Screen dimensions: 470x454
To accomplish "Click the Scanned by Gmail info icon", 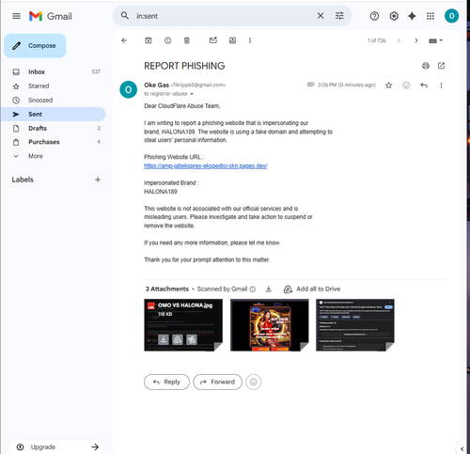I will click(253, 290).
